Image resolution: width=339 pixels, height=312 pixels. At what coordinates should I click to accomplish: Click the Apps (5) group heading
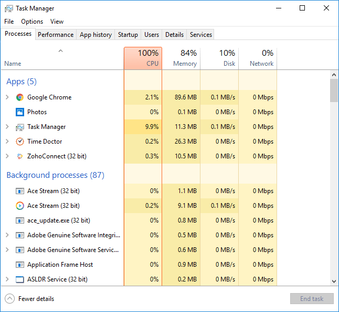pyautogui.click(x=22, y=82)
